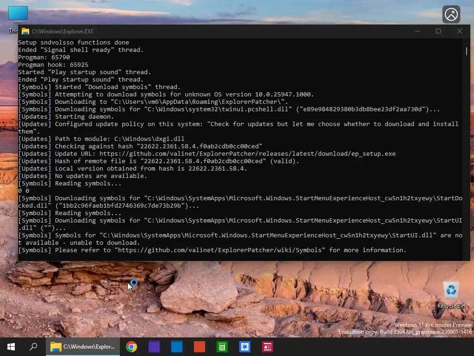The width and height of the screenshot is (474, 356).
Task: Launch Google Chrome from taskbar
Action: tap(131, 347)
